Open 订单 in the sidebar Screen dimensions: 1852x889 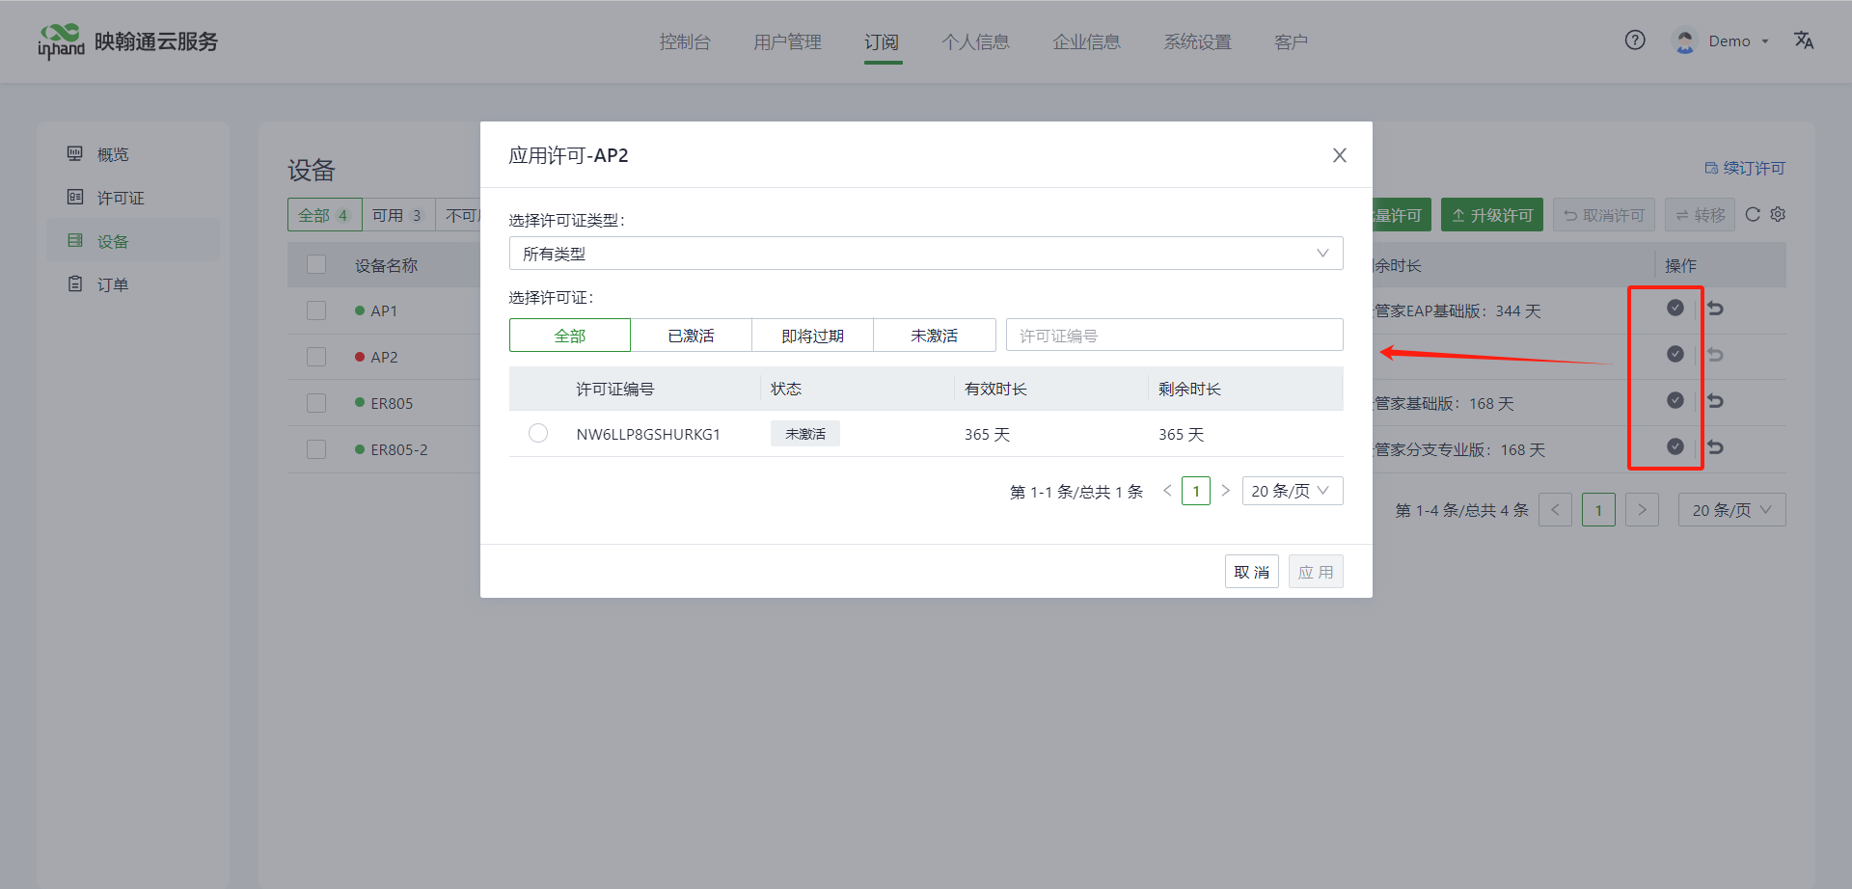tap(133, 284)
